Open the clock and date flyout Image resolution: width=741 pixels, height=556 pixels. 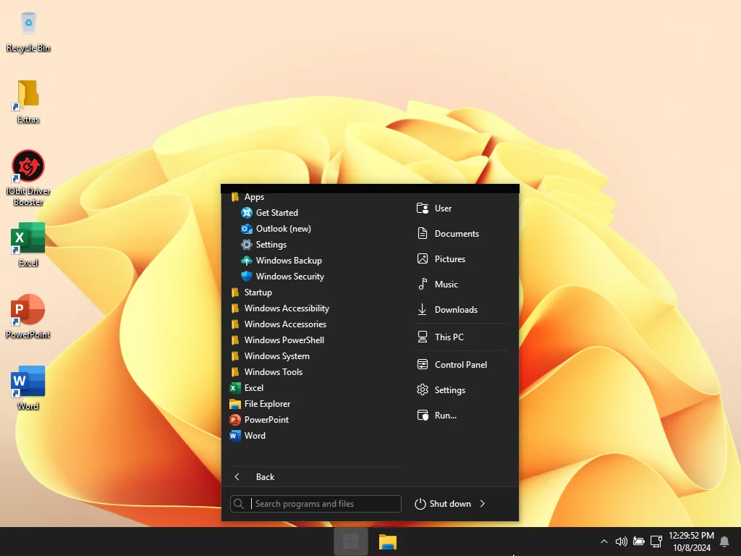tap(691, 542)
